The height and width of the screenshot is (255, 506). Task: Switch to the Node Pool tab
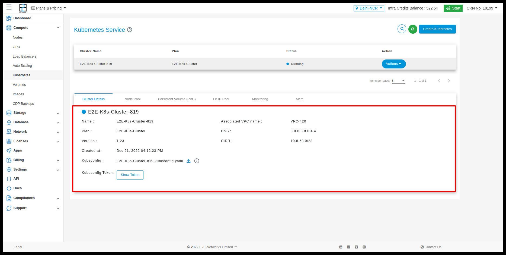click(133, 99)
